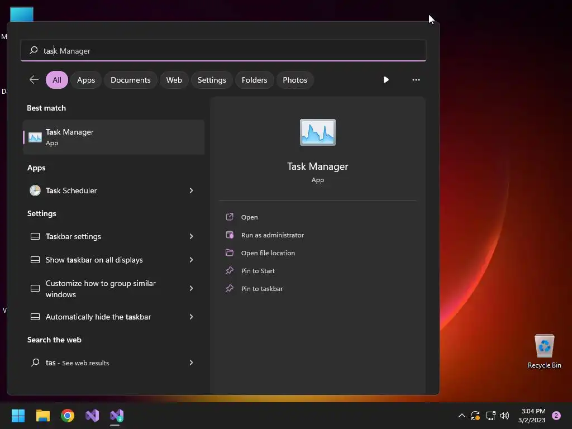Open the notification badge showing 2
This screenshot has height=429, width=572.
tap(556, 416)
